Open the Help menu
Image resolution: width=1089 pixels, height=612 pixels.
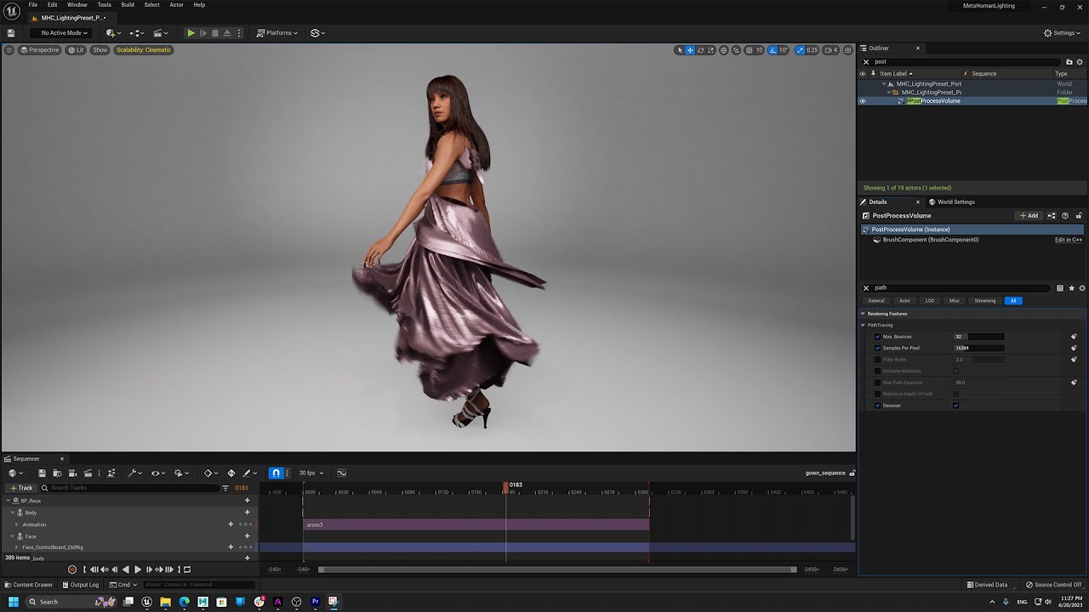click(199, 5)
